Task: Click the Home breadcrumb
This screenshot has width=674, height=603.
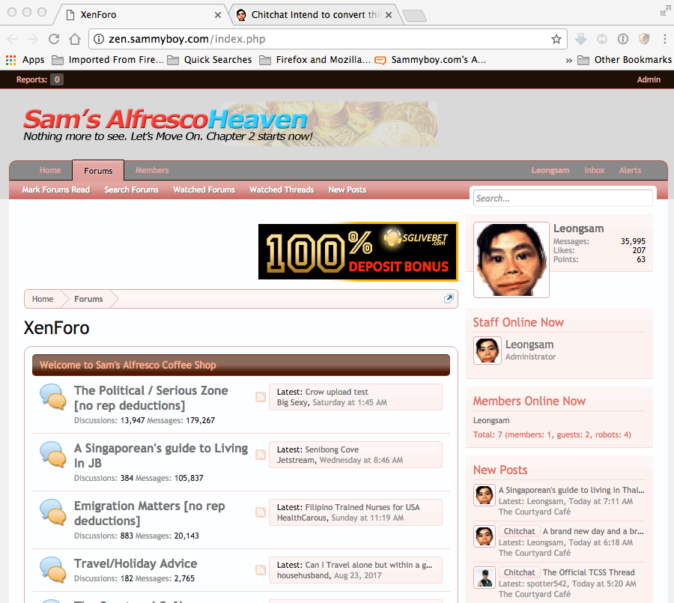Action: pyautogui.click(x=43, y=299)
